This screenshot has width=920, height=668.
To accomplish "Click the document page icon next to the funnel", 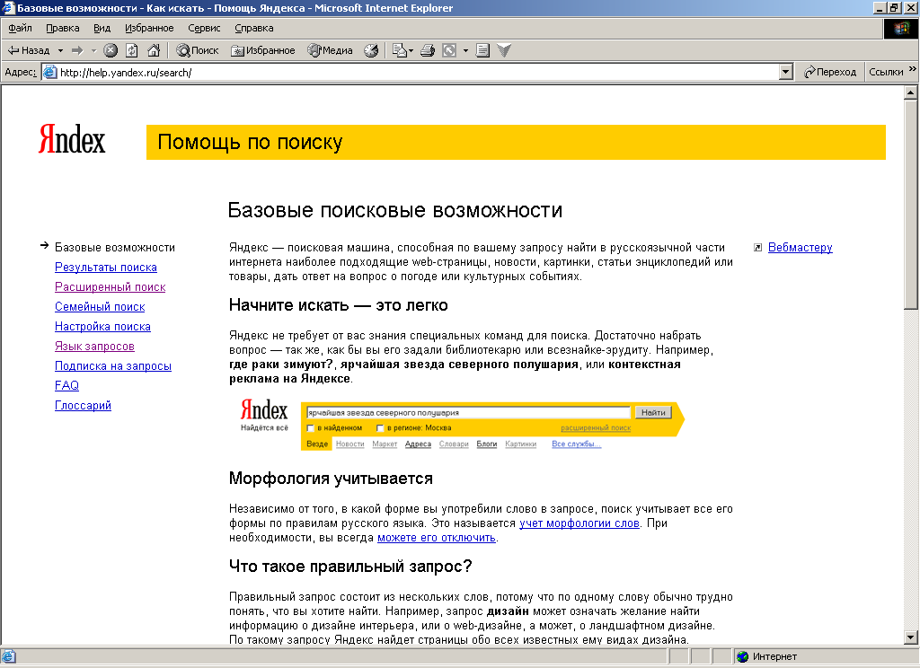I will (x=482, y=50).
